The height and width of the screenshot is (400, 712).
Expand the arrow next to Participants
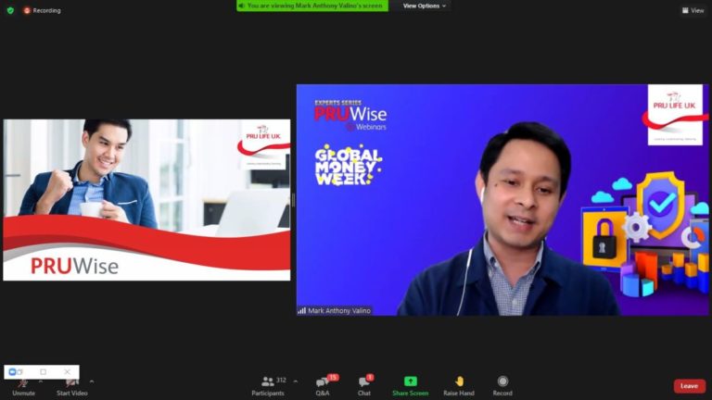point(296,381)
